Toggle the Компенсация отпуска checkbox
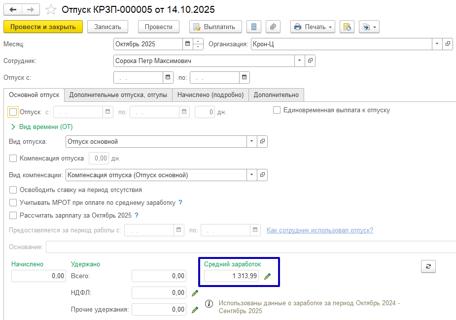Viewport: 456px width, 320px height. (13, 159)
